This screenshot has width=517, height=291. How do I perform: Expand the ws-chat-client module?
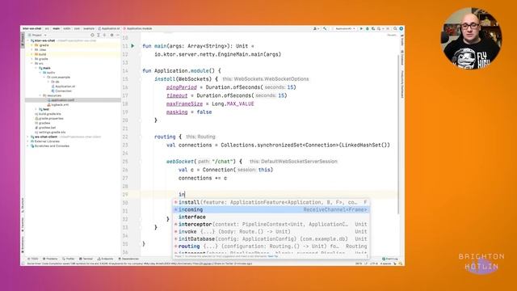point(28,137)
